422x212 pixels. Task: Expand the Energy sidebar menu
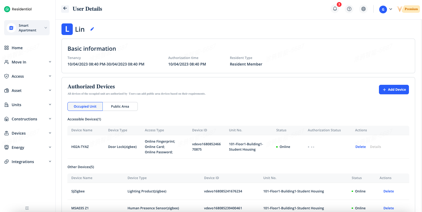28,147
